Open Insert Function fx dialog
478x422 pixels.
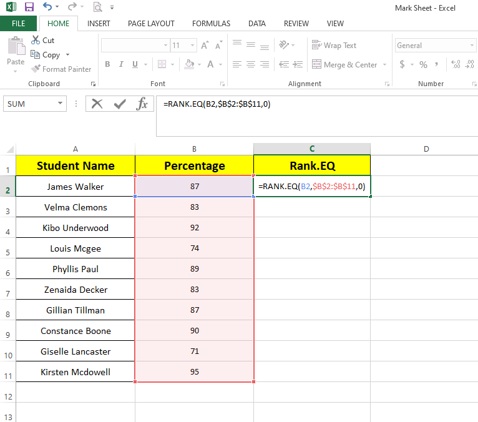coord(142,104)
